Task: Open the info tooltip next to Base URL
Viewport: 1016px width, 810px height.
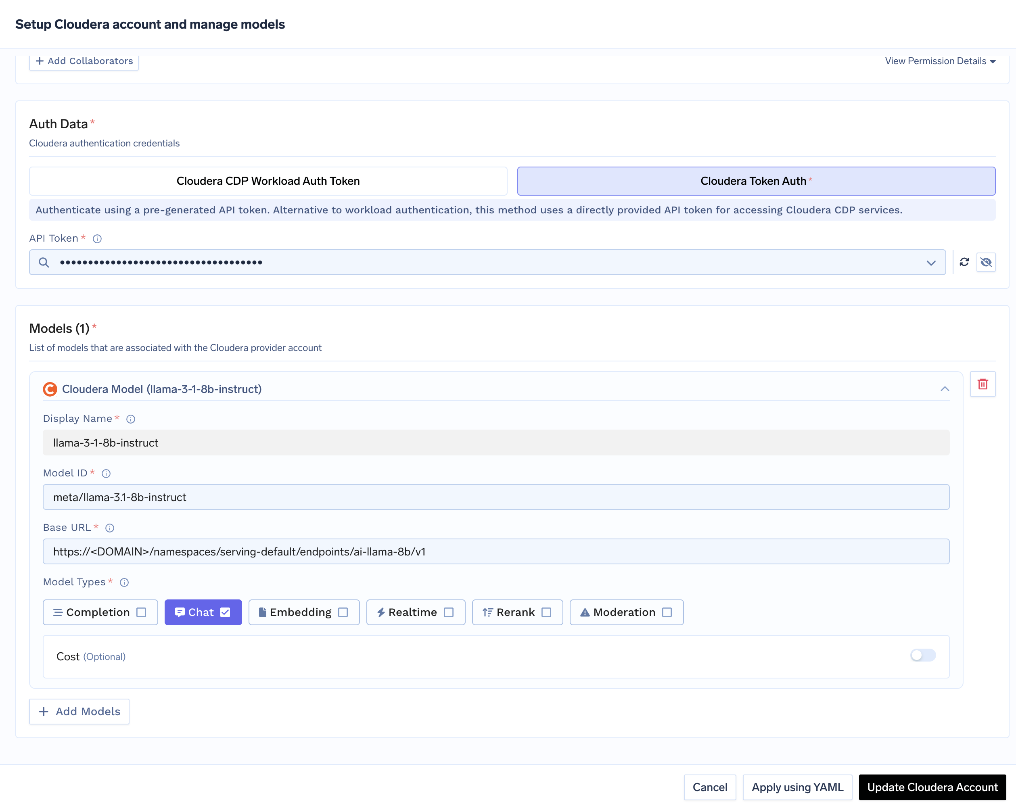Action: pos(110,528)
